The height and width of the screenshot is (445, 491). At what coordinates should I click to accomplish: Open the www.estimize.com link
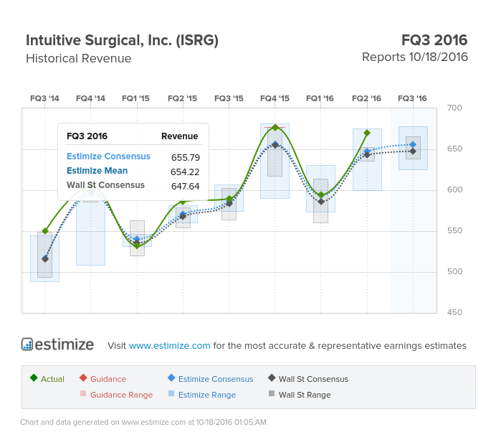coord(169,345)
